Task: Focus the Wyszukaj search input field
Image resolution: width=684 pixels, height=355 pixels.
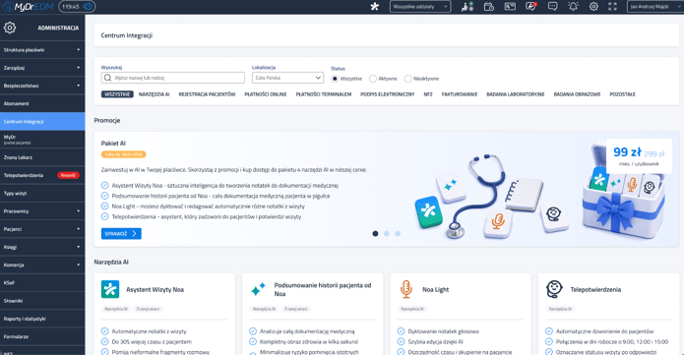Action: tap(173, 78)
